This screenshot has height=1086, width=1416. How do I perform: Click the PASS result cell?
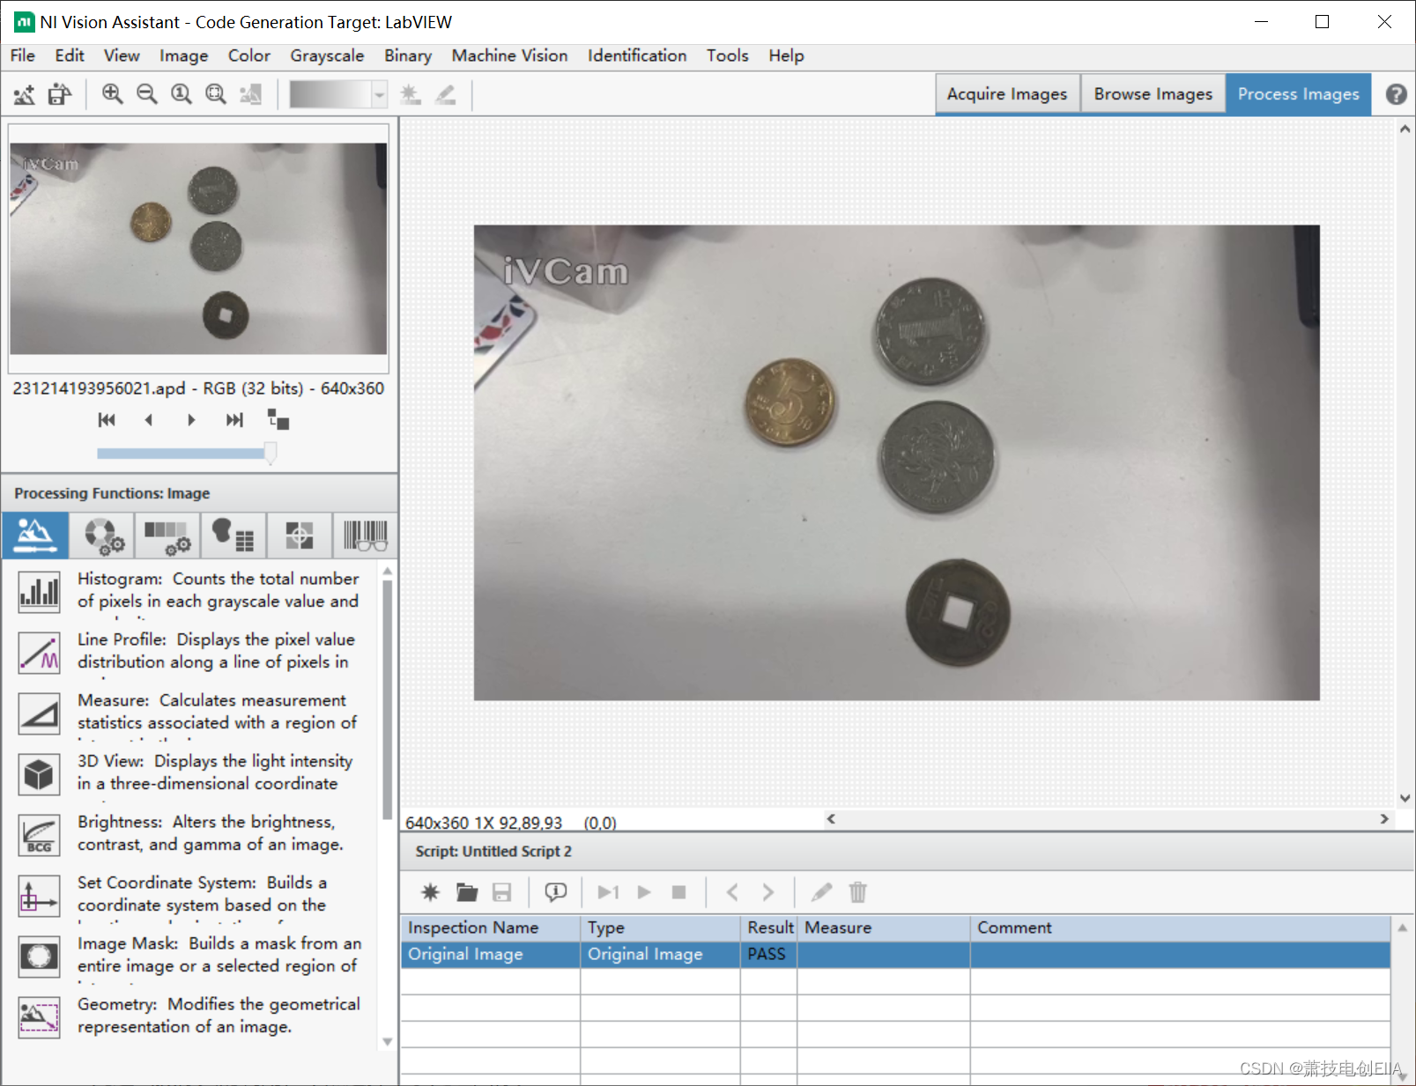click(768, 955)
